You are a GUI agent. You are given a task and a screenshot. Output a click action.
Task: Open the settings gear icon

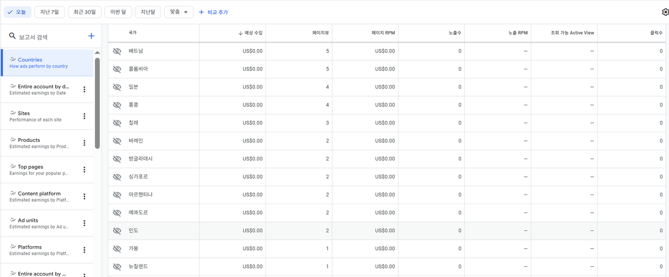click(665, 12)
